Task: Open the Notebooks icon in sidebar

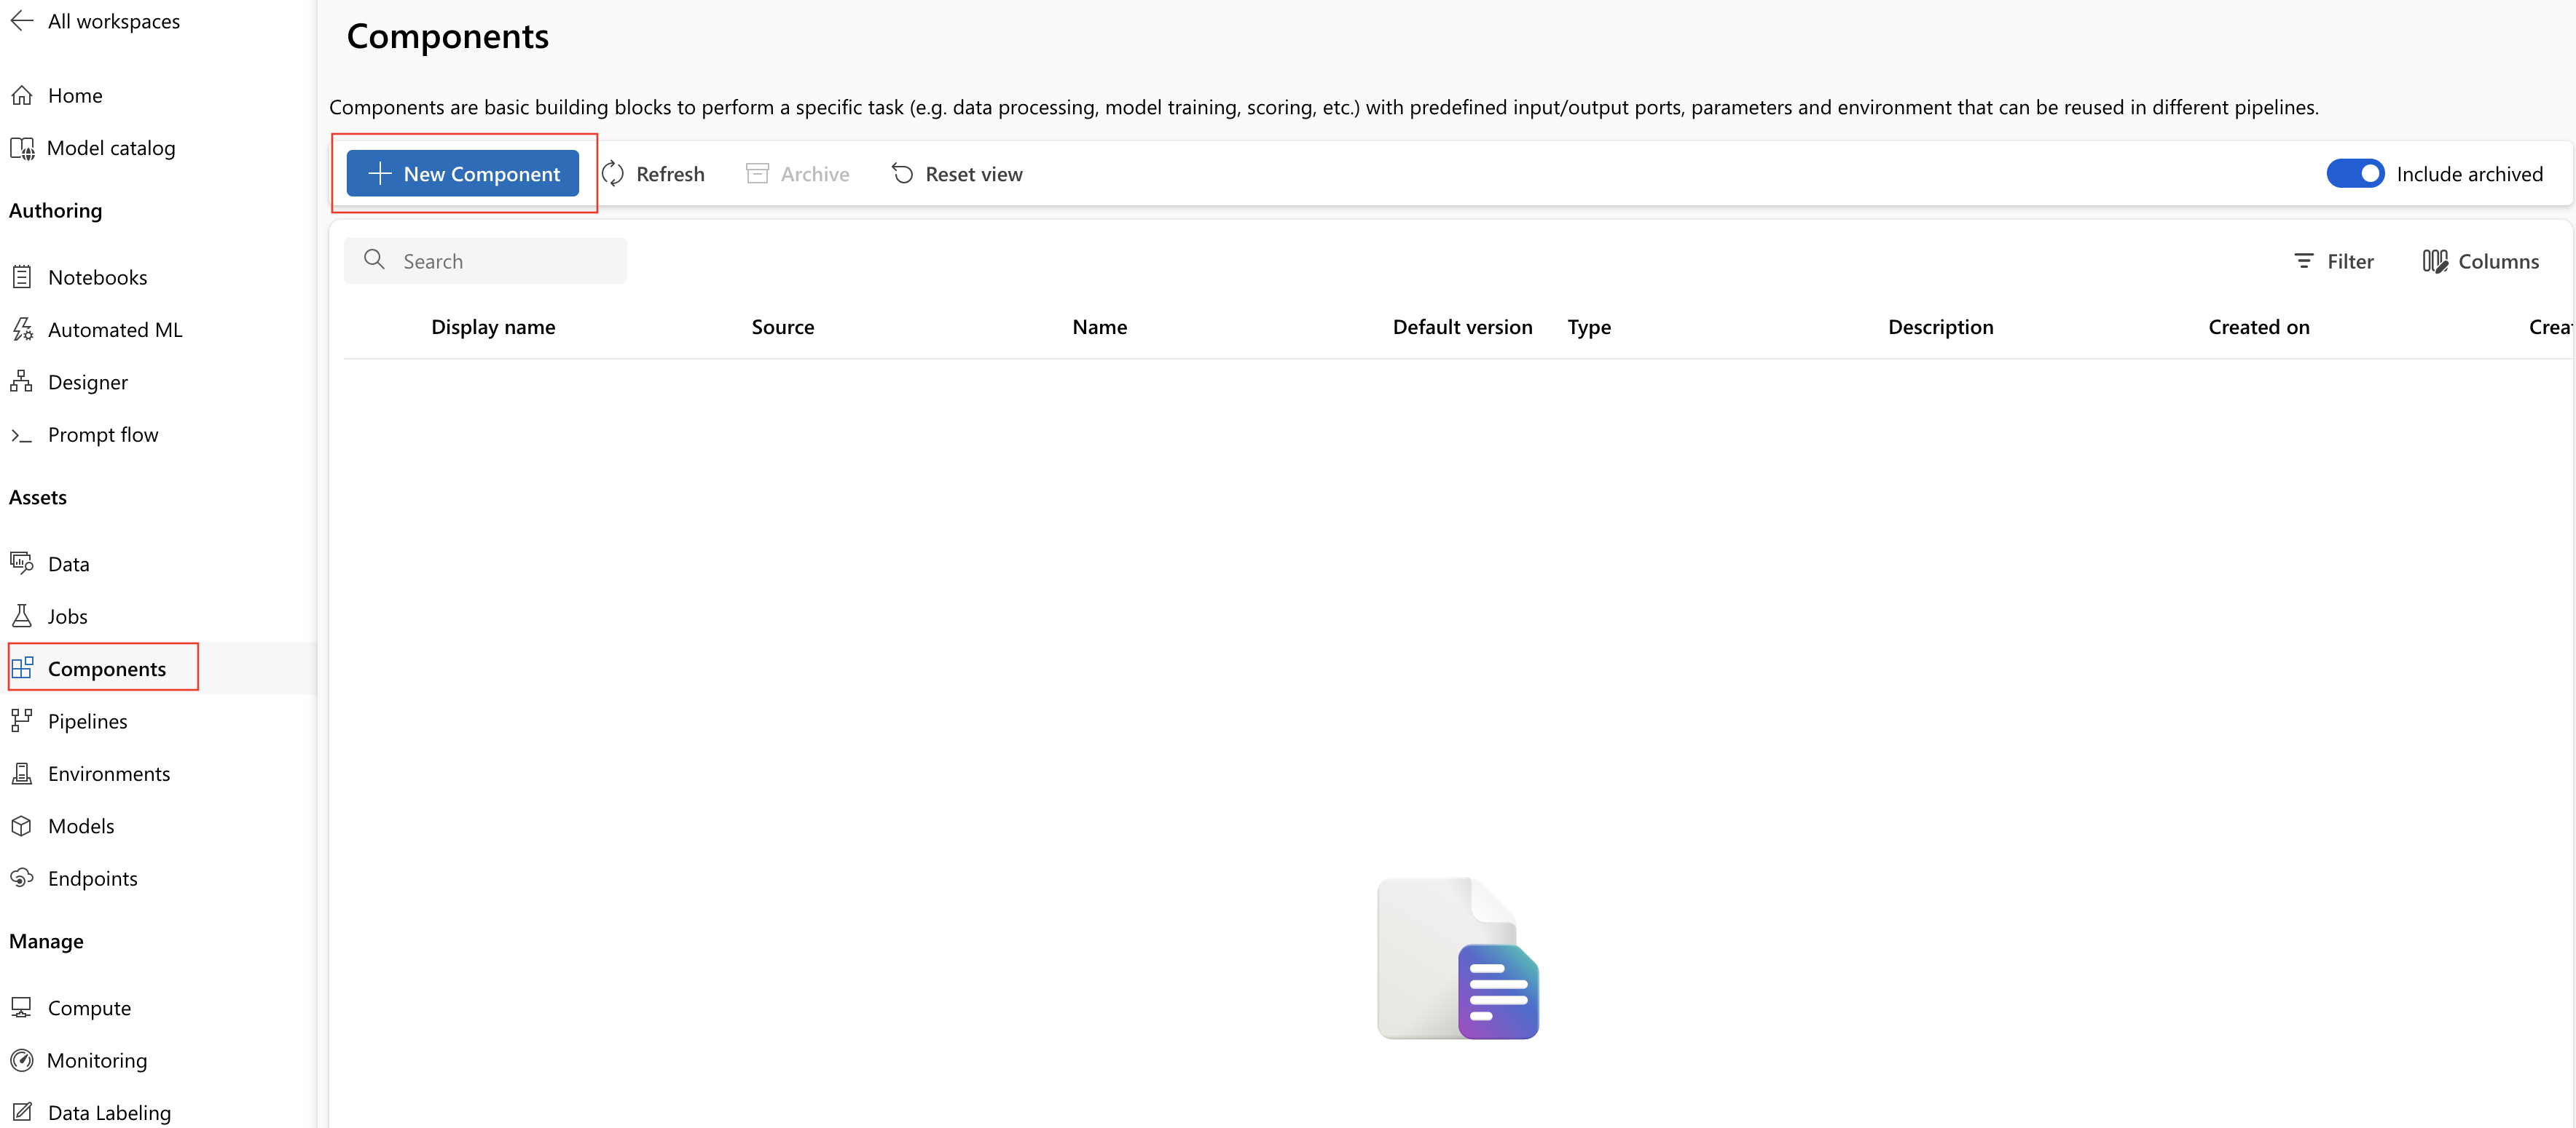Action: 22,277
